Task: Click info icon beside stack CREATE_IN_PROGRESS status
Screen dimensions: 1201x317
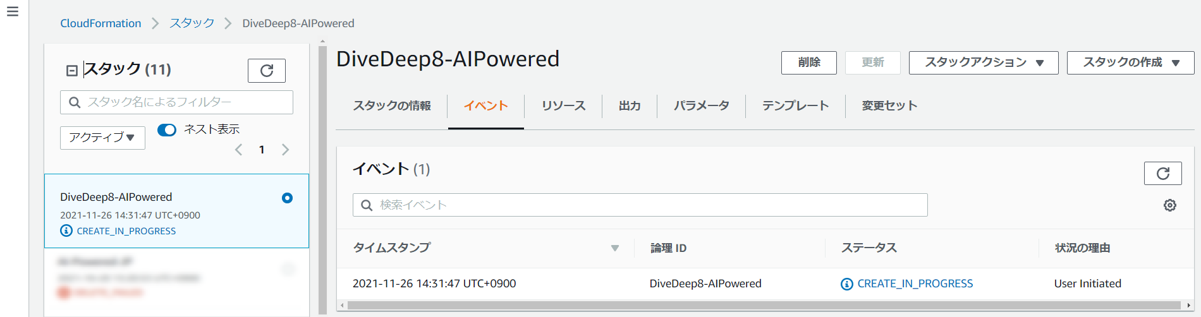Action: (66, 230)
